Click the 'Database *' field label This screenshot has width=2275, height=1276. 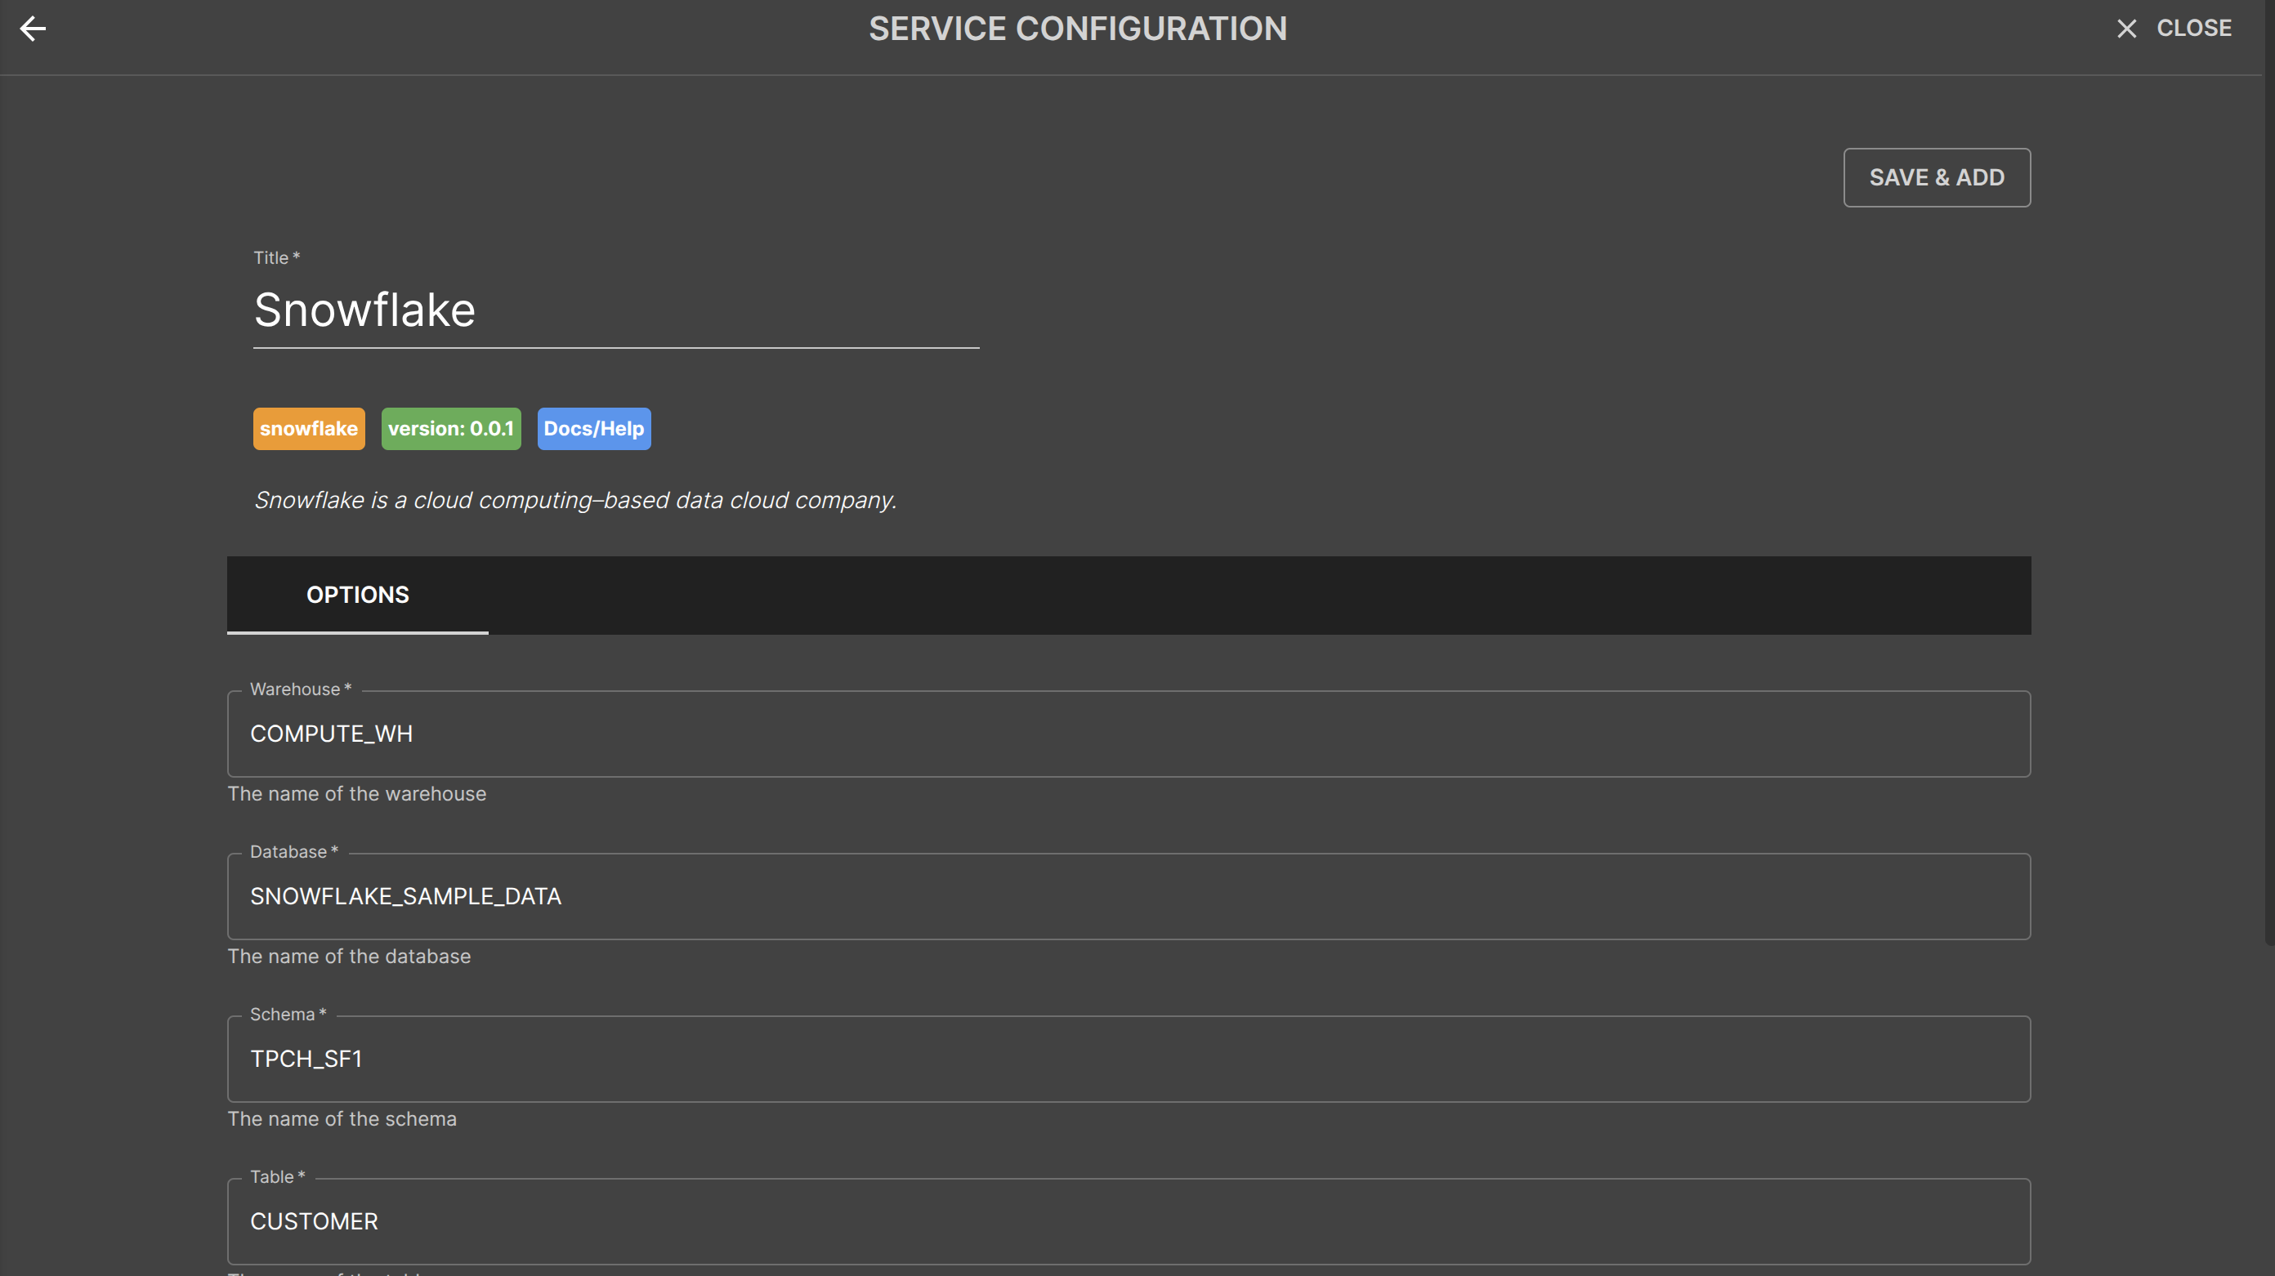coord(294,851)
